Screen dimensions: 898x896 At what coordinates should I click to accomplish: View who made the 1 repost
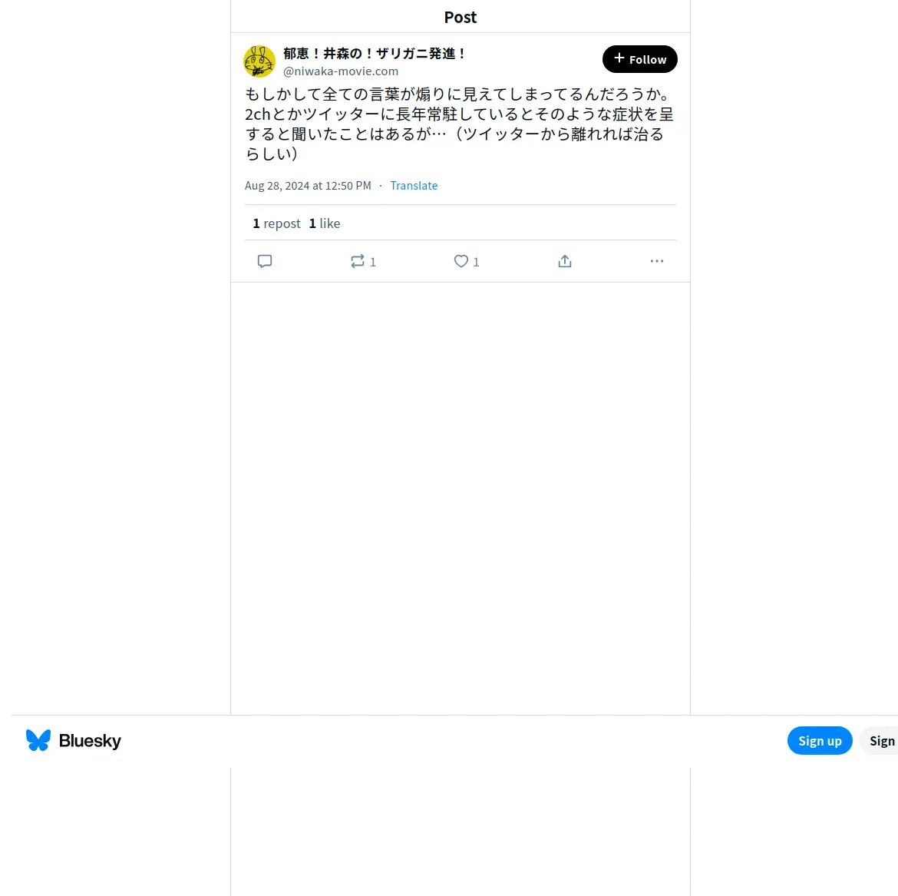(x=276, y=223)
